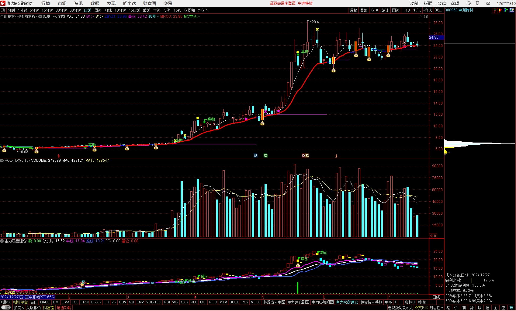Open the 多周期 multi-period selector
Viewport: 516px width, 311px height.
click(x=189, y=10)
